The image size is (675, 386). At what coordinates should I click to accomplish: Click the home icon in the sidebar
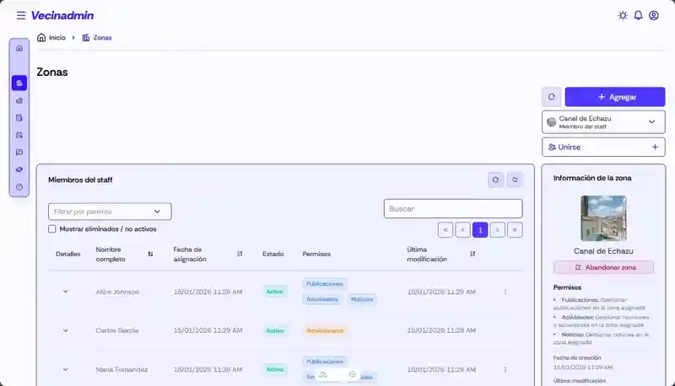19,48
